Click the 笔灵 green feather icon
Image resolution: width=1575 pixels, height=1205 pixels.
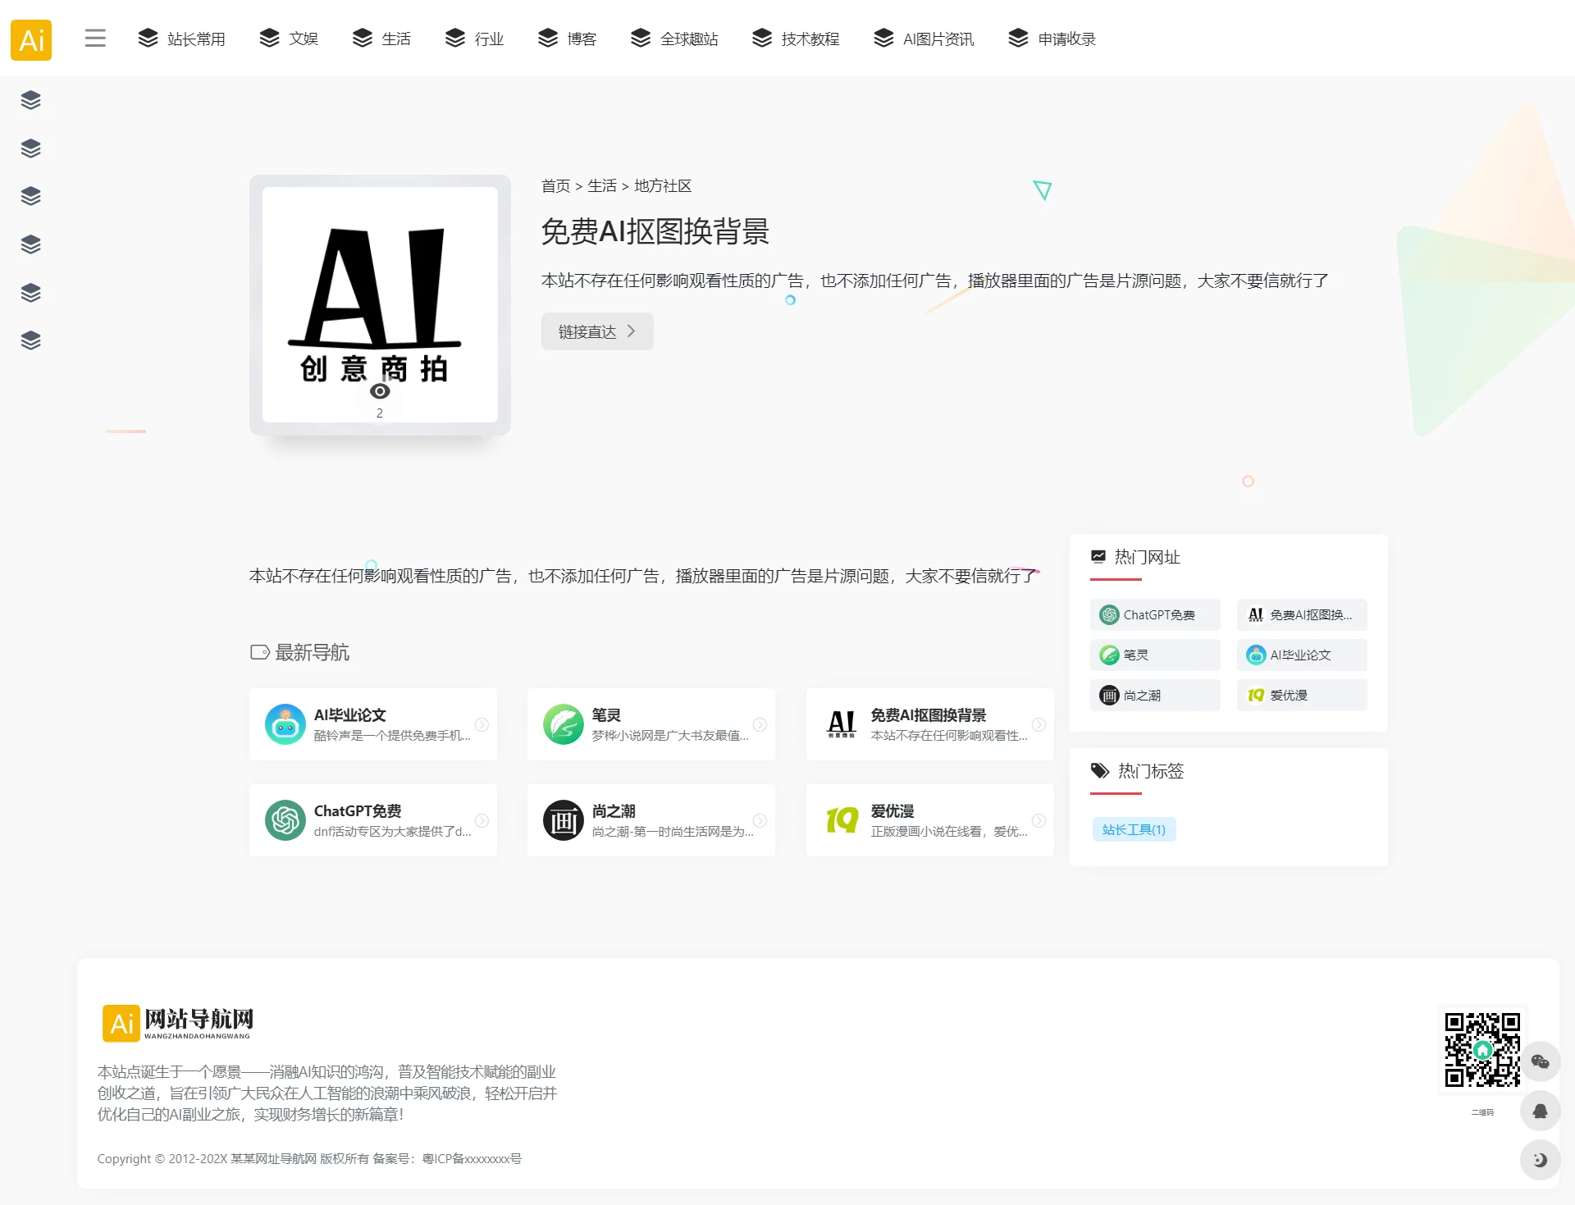click(x=563, y=724)
